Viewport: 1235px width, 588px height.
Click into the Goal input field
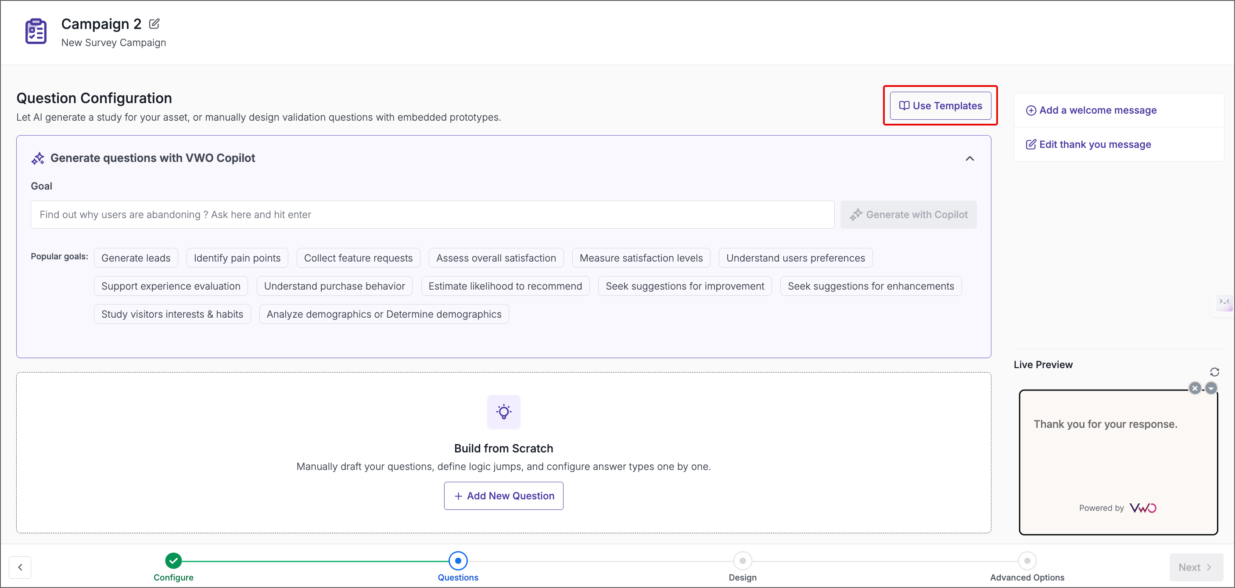click(x=431, y=214)
